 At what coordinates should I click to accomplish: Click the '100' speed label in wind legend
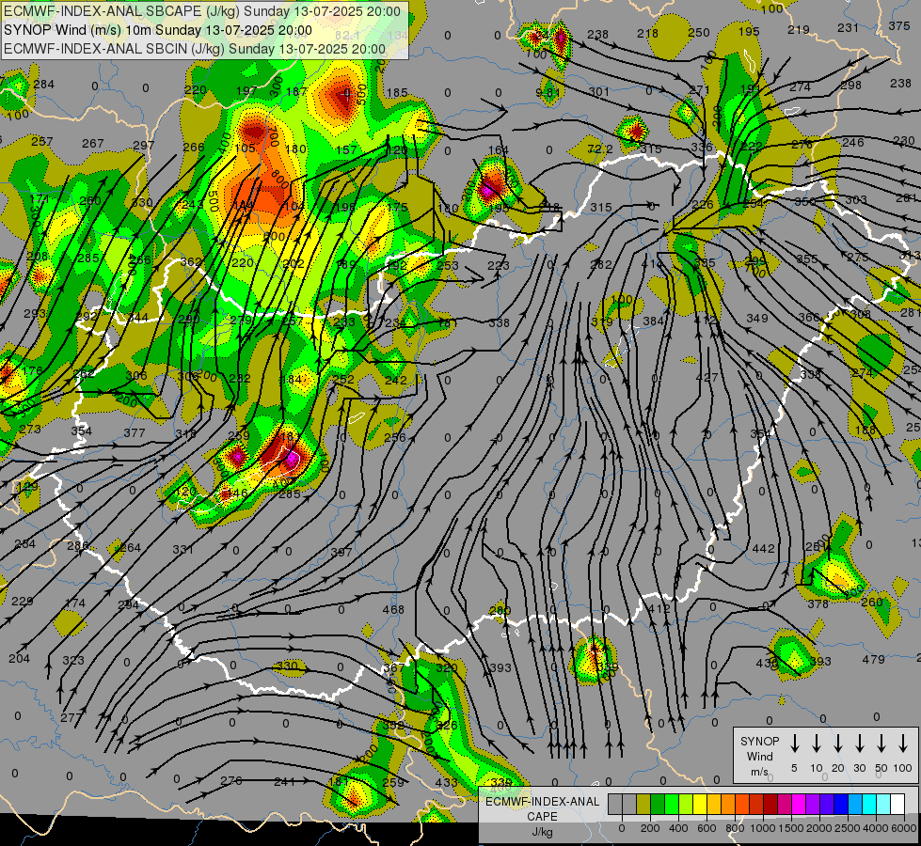[x=903, y=768]
